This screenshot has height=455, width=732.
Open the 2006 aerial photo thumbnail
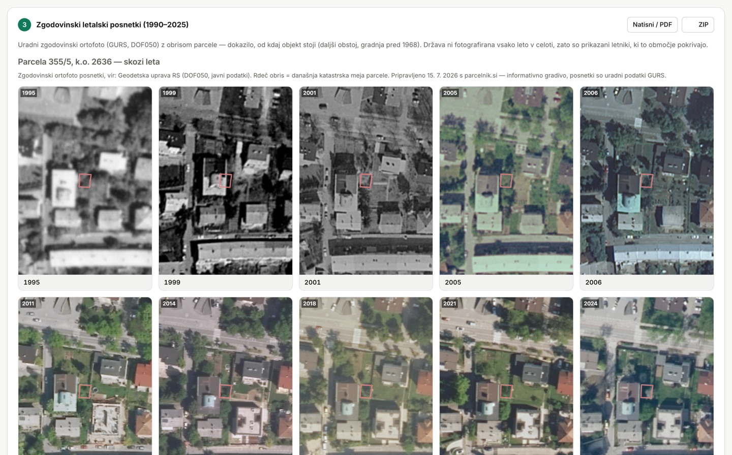(x=647, y=181)
